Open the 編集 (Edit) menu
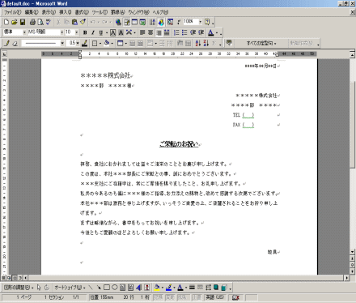 point(32,12)
